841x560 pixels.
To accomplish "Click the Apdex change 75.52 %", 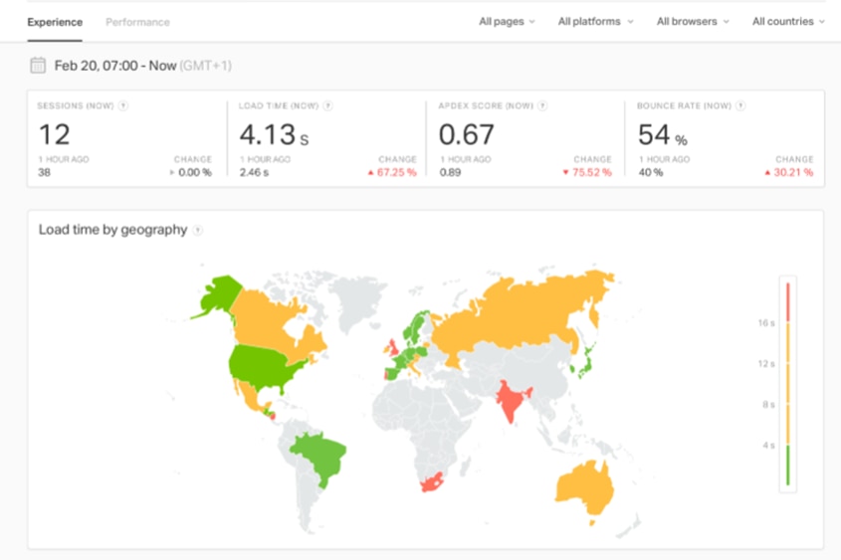I will [x=587, y=172].
